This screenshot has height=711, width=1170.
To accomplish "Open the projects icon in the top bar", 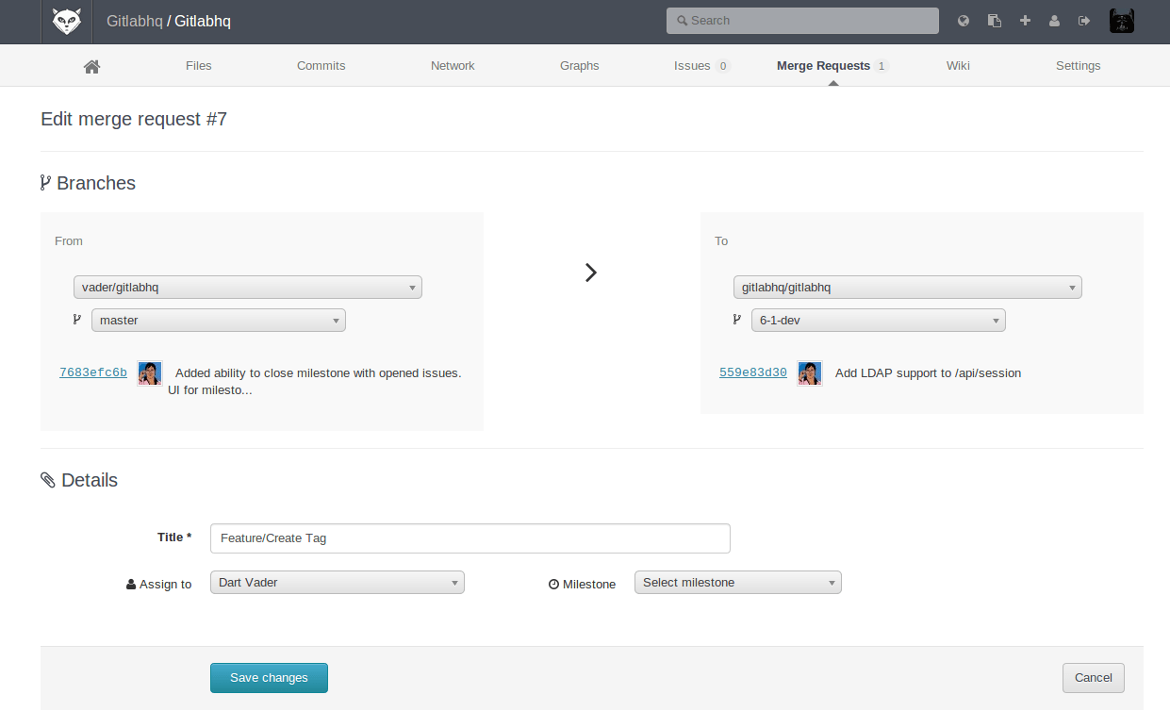I will 994,20.
